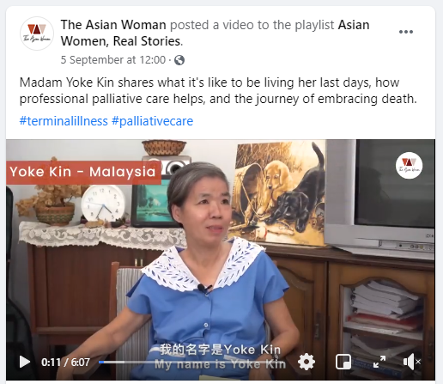443x384 pixels.
Task: Open Asian Women, Real Stories playlist
Action: click(x=215, y=33)
